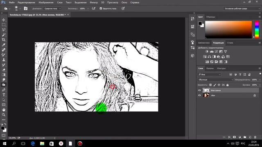Open the History panel icon
Viewport: 262px width, 147px height.
(x=192, y=19)
